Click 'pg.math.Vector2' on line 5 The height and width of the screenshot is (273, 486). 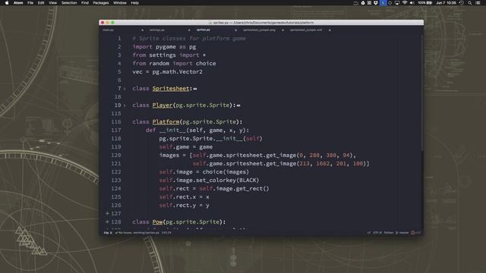(x=177, y=72)
